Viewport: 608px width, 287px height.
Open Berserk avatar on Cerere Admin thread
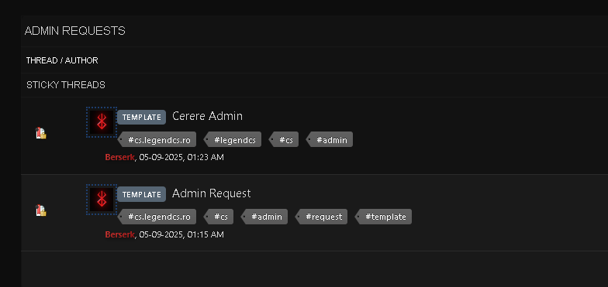(102, 122)
